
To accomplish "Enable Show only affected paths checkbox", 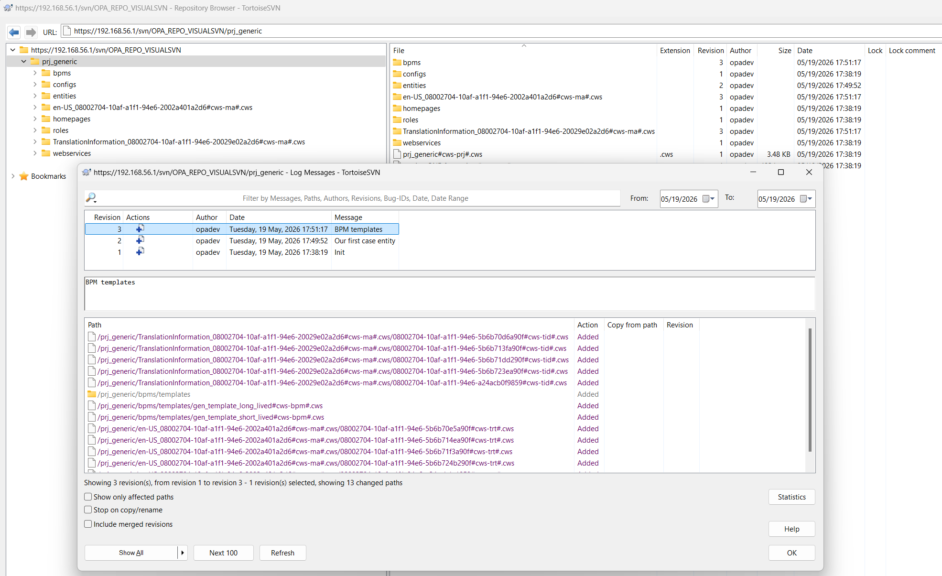I will click(x=88, y=497).
